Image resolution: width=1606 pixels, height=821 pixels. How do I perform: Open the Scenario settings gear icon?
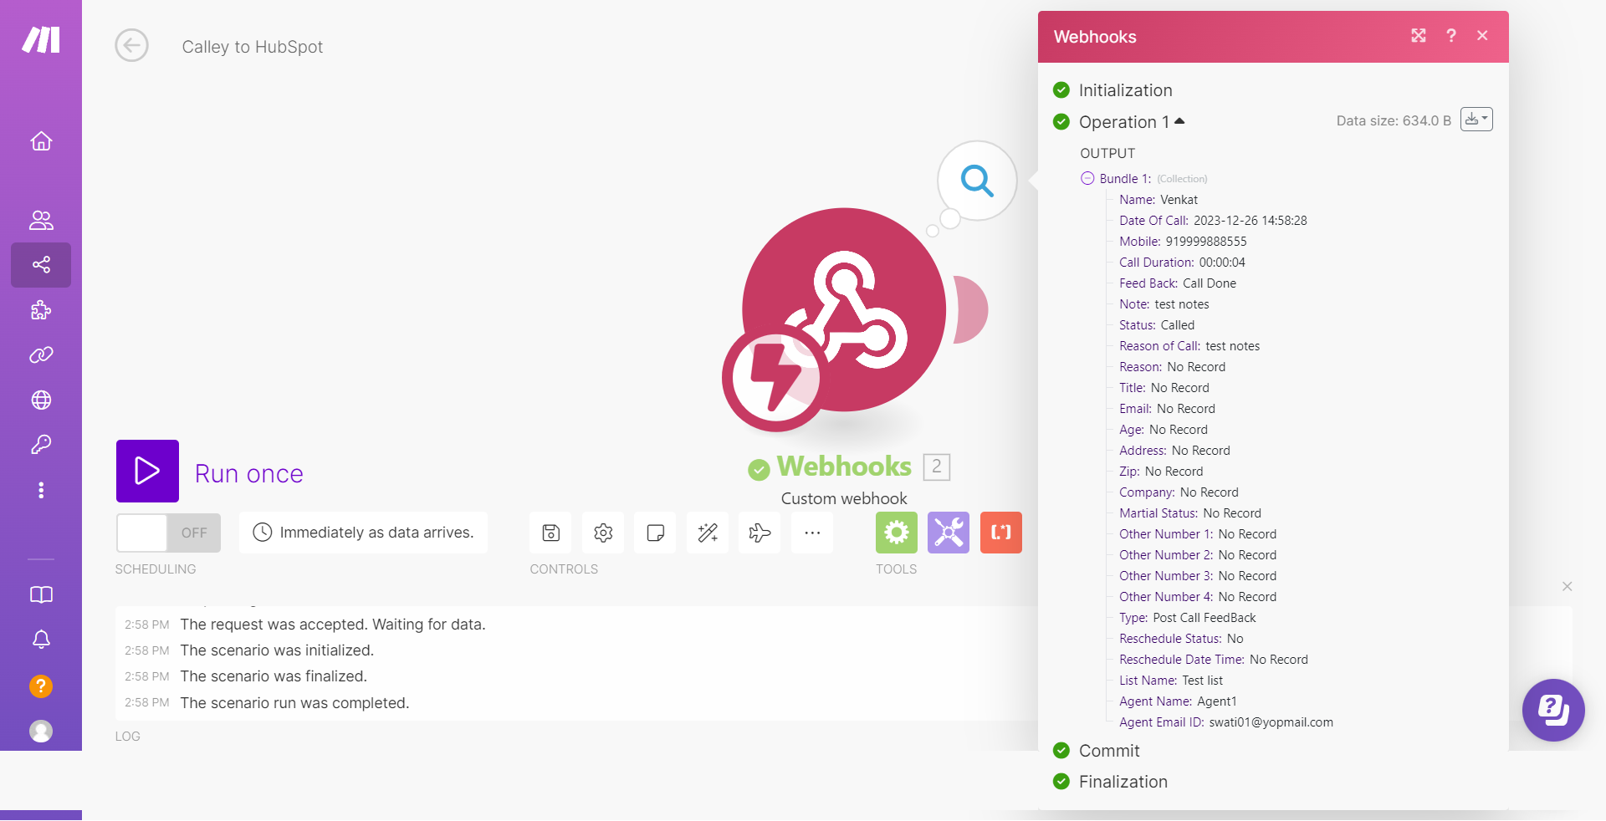603,533
